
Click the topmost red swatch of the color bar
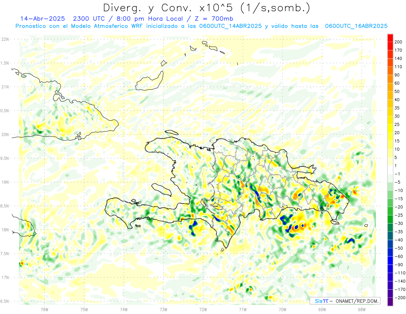pos(390,38)
